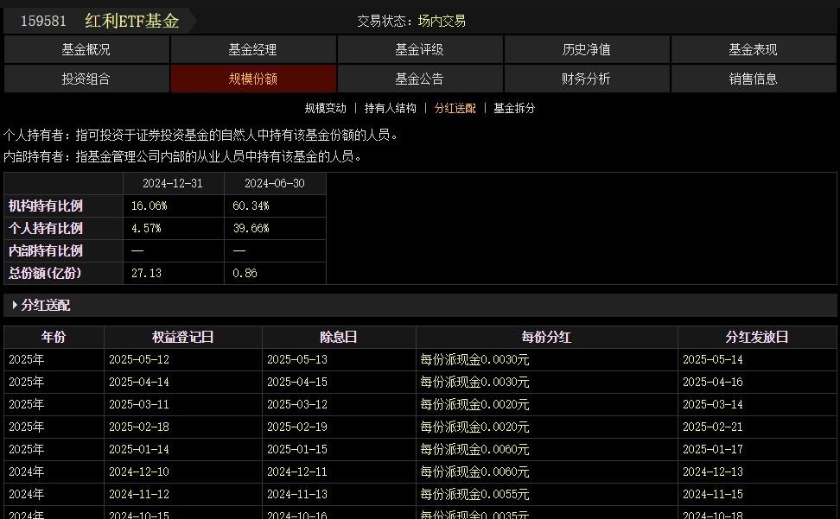Switch to the 财务分析 tab
Screen dimensions: 840x519
pyautogui.click(x=587, y=79)
